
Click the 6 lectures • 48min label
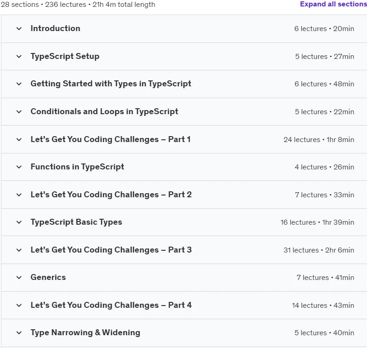click(324, 84)
